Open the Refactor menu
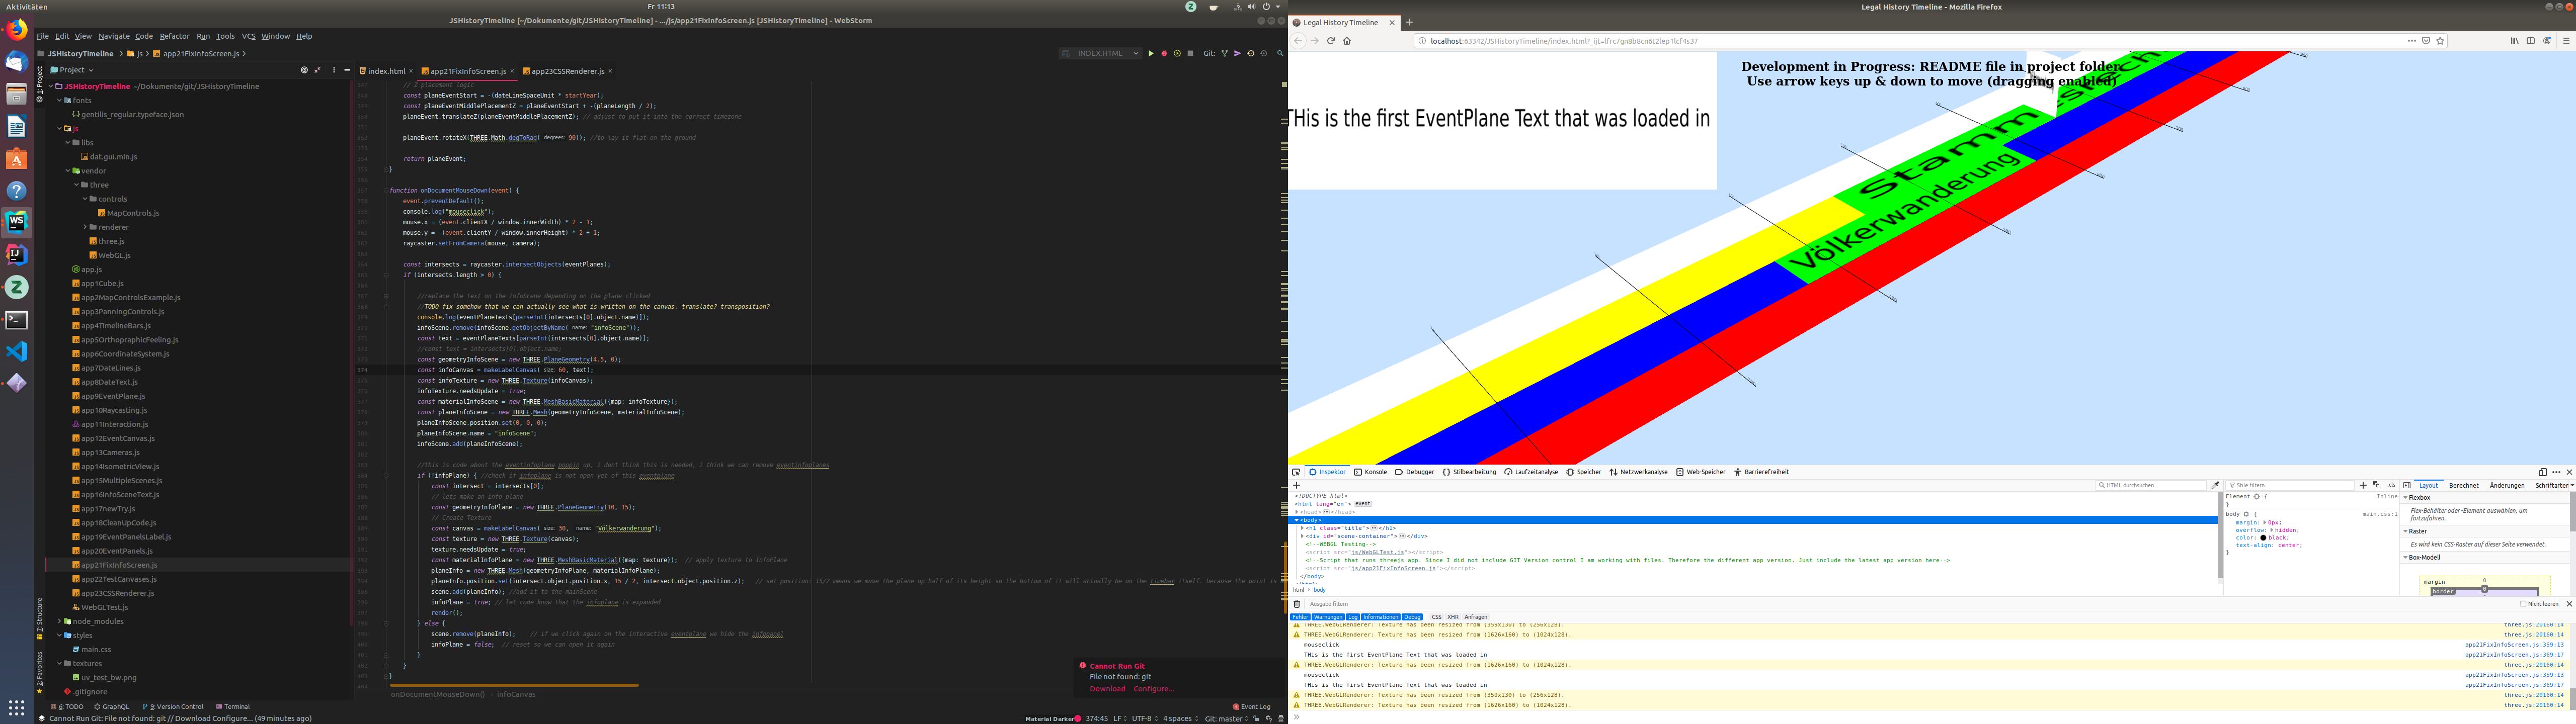 point(174,36)
